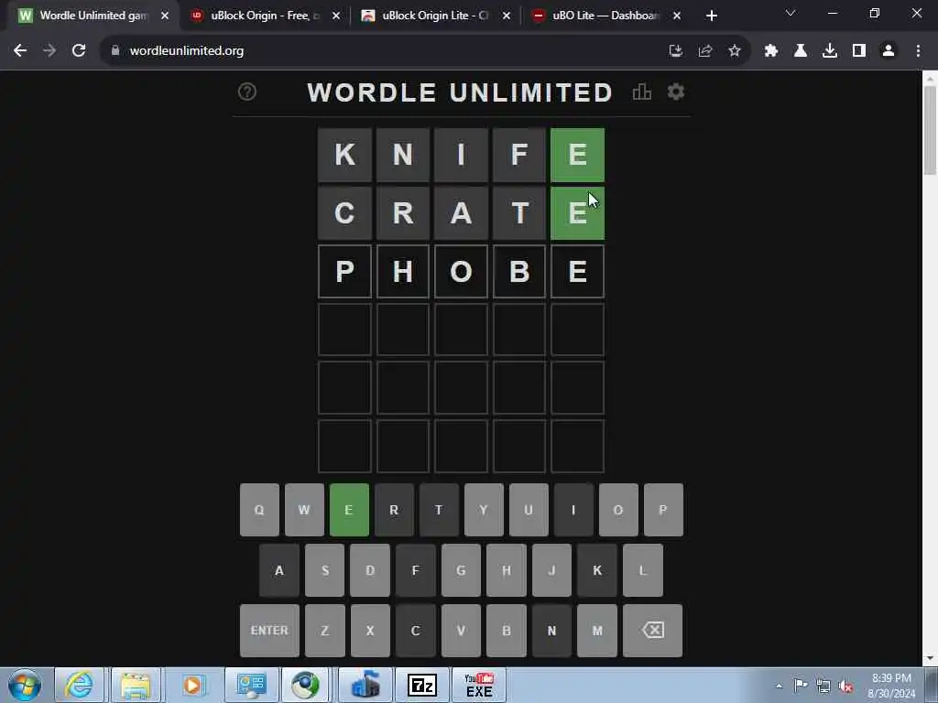Tap the G key on the keyboard
The height and width of the screenshot is (703, 938).
tap(462, 570)
